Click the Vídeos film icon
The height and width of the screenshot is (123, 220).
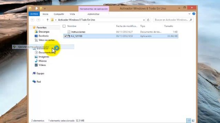(x=36, y=65)
